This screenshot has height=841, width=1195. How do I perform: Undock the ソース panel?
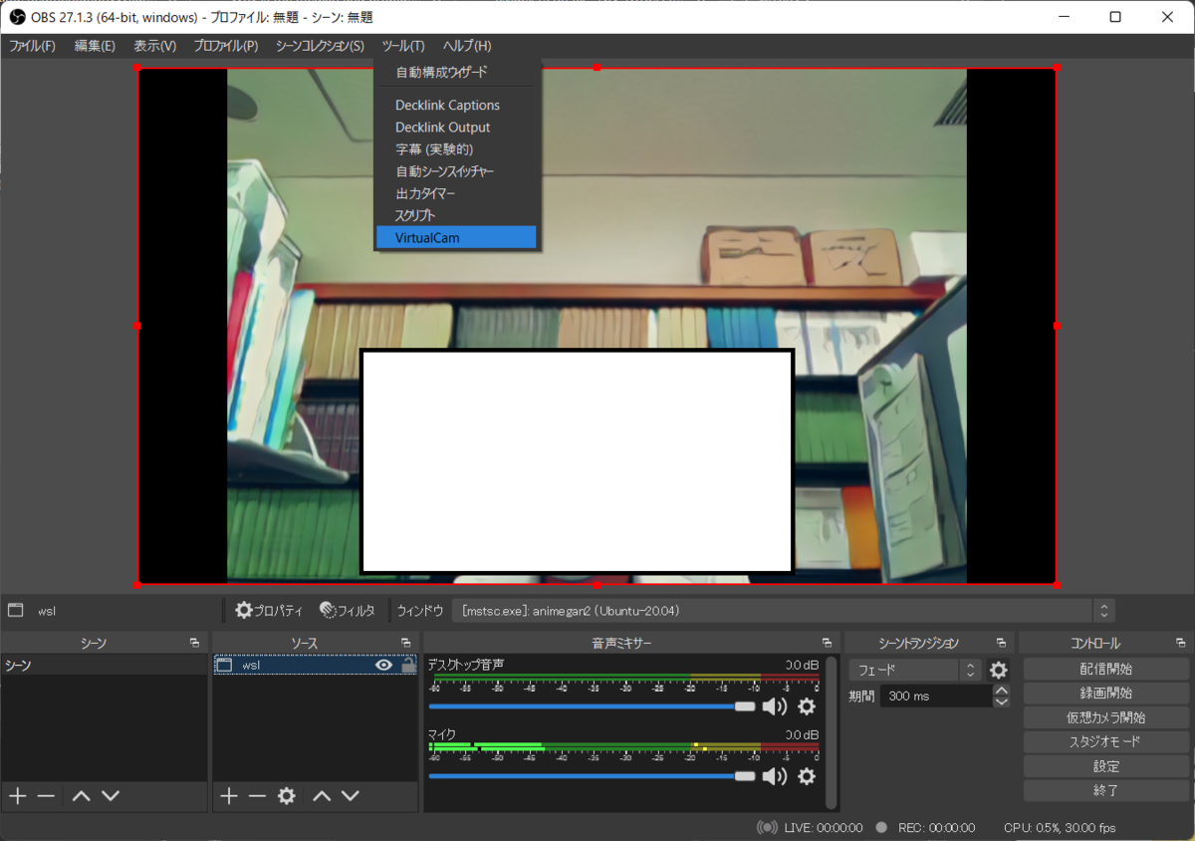(405, 643)
